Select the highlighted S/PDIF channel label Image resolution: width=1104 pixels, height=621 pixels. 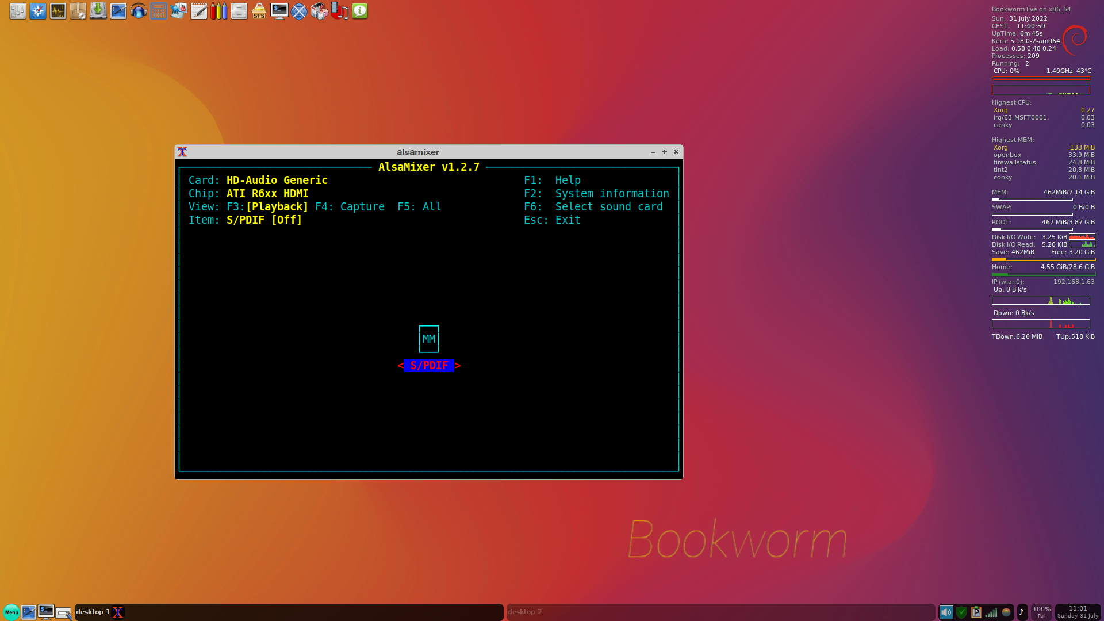pos(428,366)
